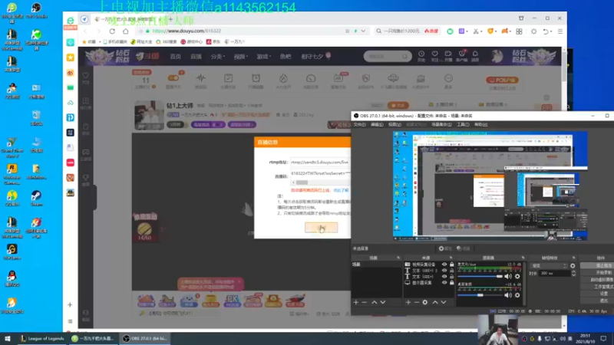The image size is (614, 345).
Task: Toggle visibility of the display capture source
Action: 444,282
